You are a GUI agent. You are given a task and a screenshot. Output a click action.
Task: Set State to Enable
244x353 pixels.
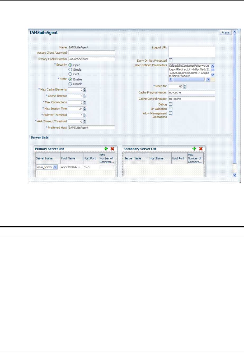click(x=70, y=79)
